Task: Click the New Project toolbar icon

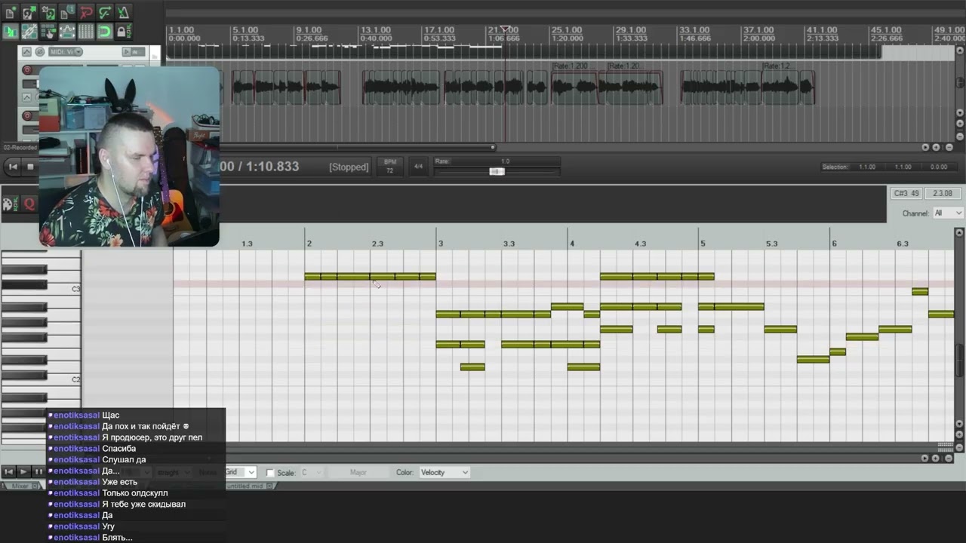Action: point(11,12)
